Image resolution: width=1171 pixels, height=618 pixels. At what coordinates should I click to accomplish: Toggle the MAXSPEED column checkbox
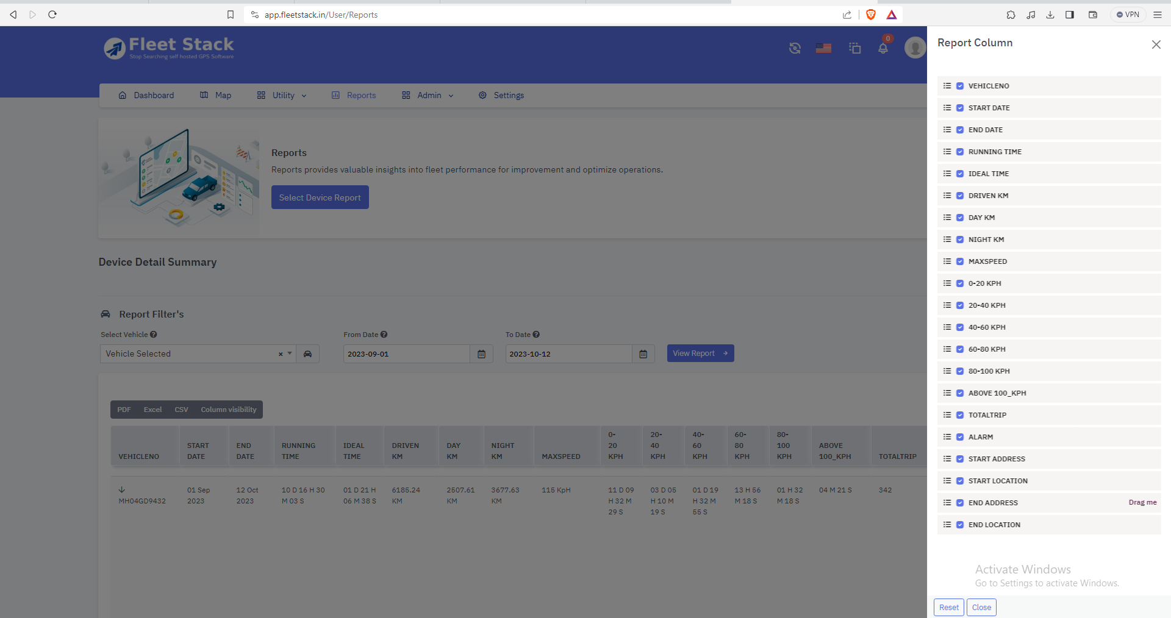tap(960, 261)
